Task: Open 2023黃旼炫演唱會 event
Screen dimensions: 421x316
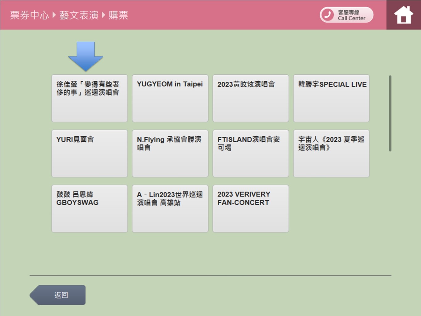Action: (250, 98)
